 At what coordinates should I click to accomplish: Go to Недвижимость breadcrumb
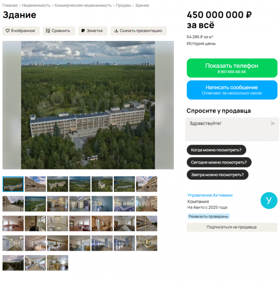point(36,5)
